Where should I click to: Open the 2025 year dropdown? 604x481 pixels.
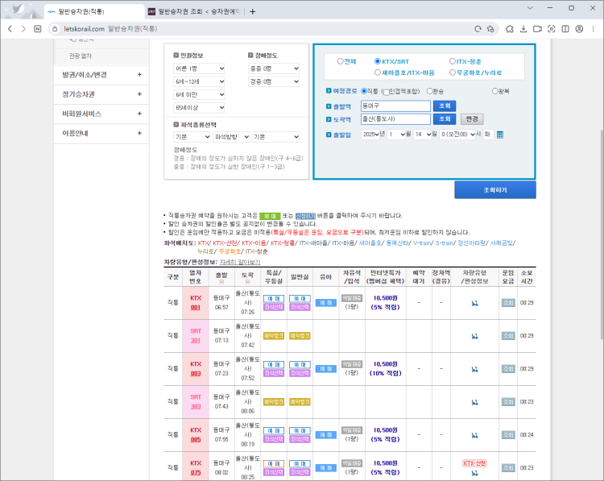click(x=370, y=135)
